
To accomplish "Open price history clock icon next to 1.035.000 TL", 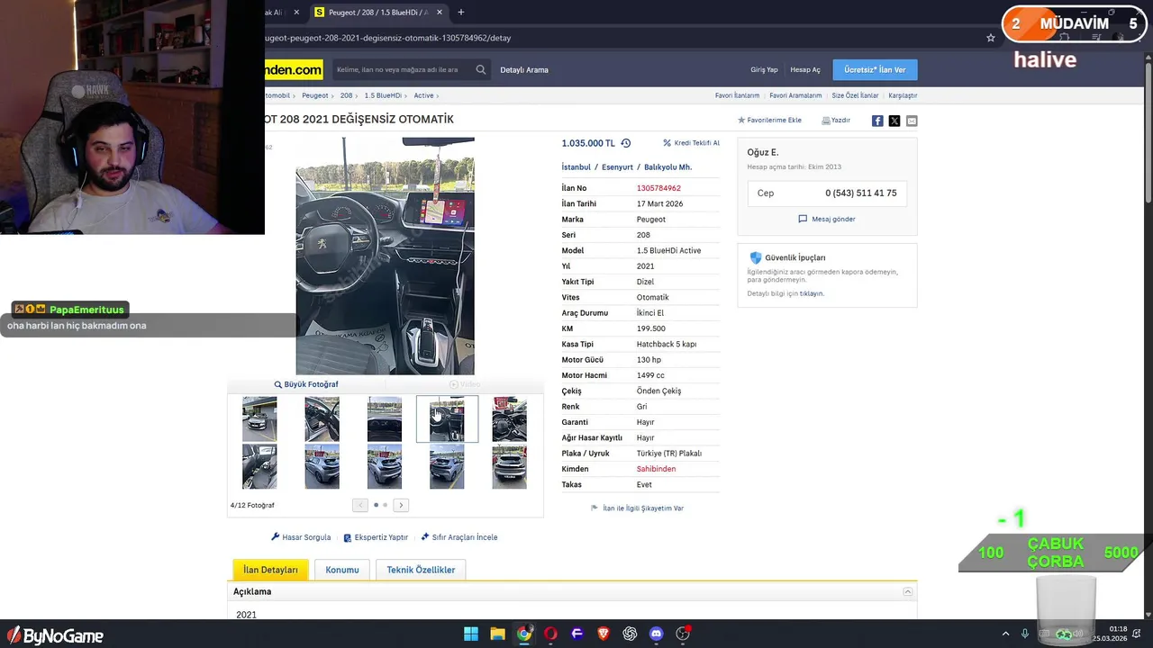I will click(x=626, y=143).
